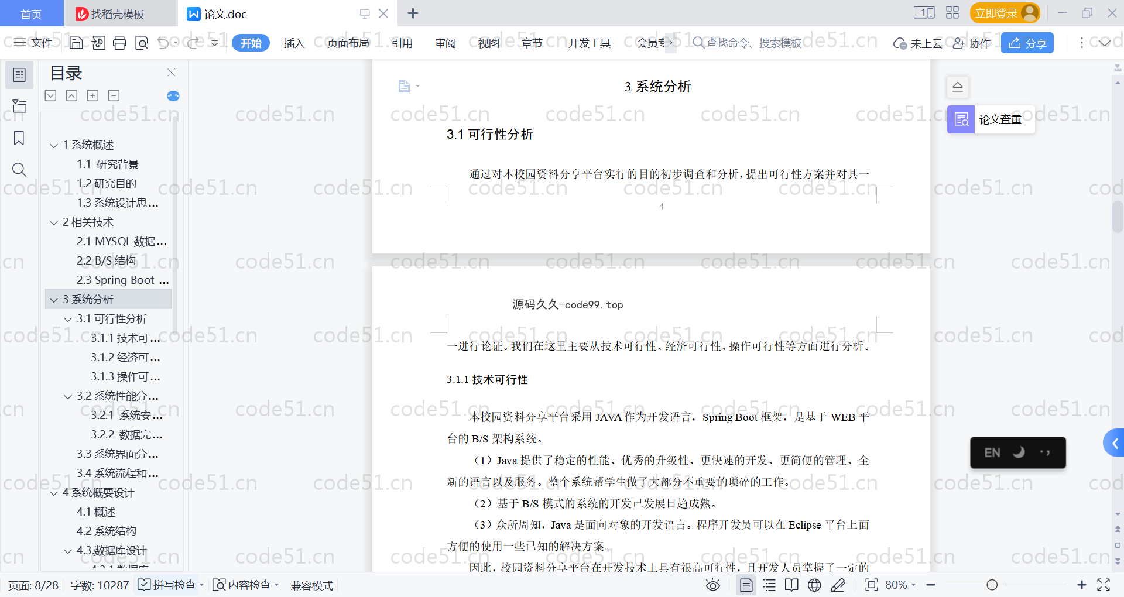Click the zoom out minus button

(x=931, y=585)
